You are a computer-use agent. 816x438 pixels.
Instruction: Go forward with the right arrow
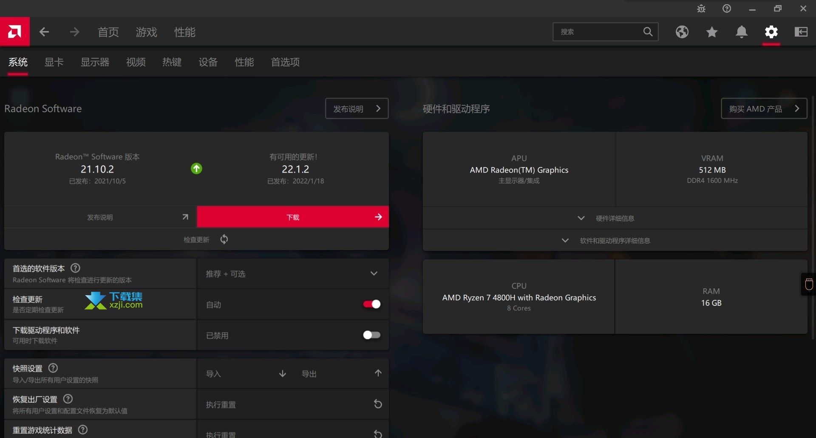(x=74, y=32)
